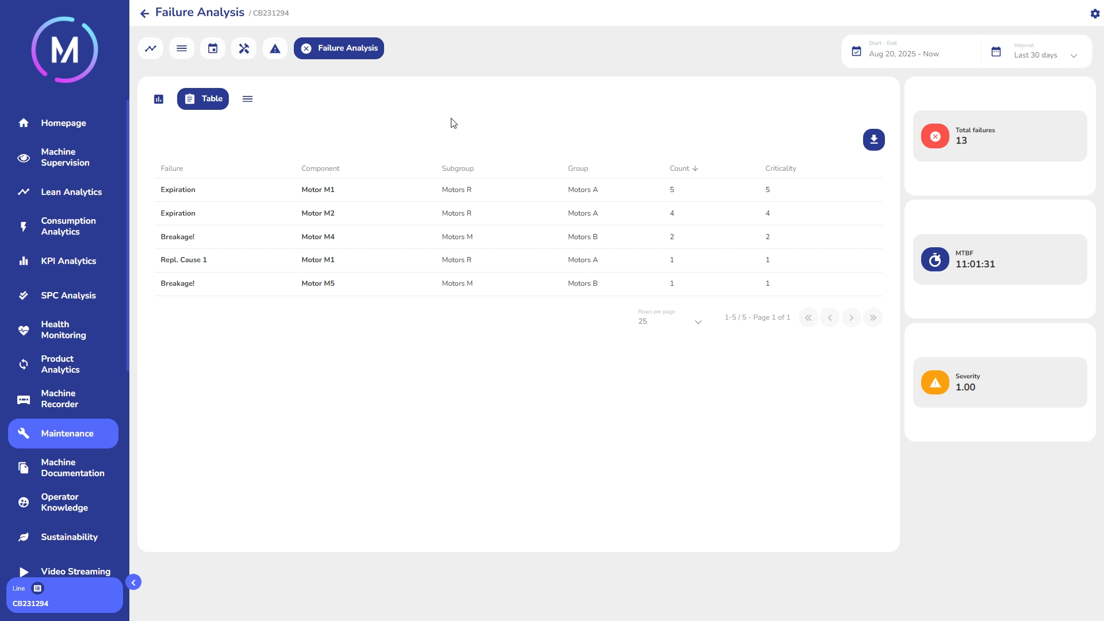Viewport: 1104px width, 621px height.
Task: Click the Motor M4 component link
Action: pyautogui.click(x=318, y=237)
